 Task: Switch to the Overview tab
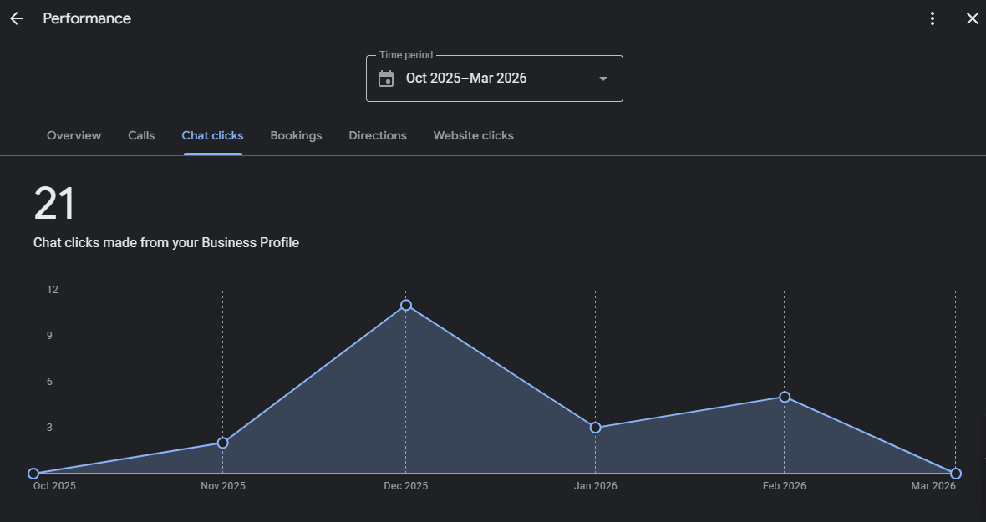74,135
